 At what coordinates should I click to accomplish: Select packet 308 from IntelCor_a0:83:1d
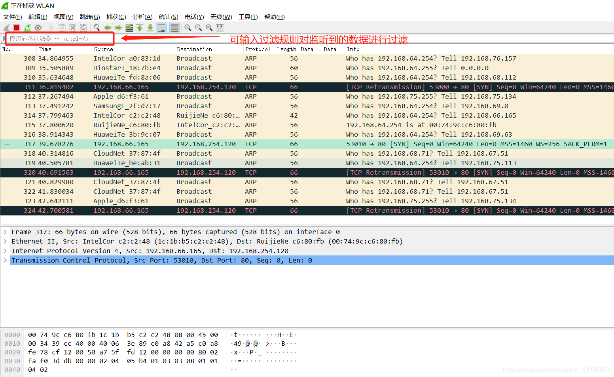307,58
